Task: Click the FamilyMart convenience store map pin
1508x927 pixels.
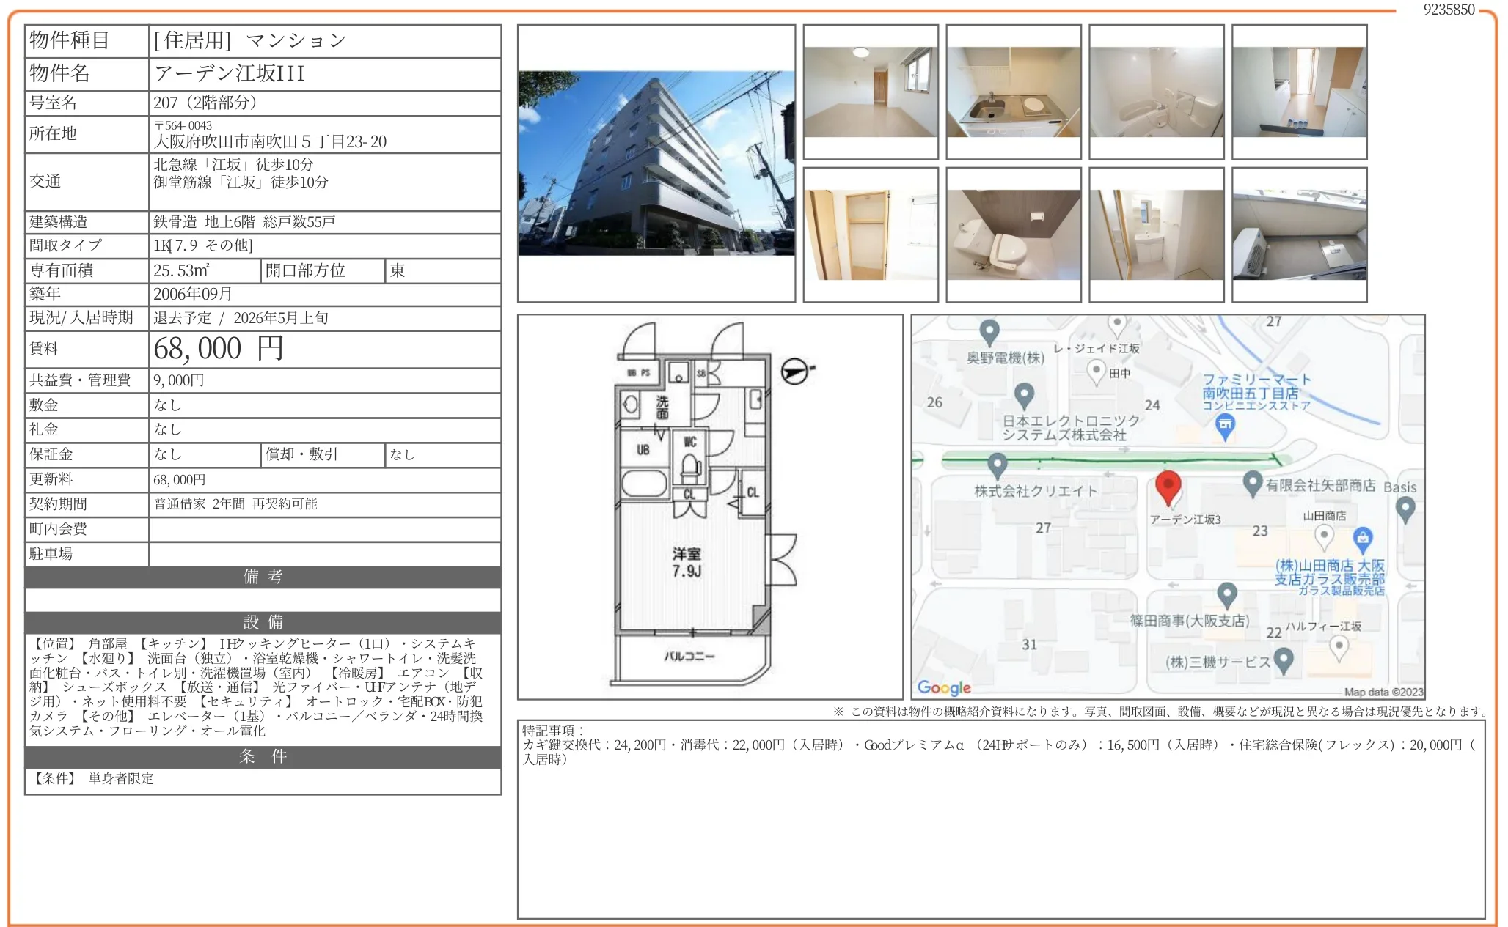Action: [1225, 425]
